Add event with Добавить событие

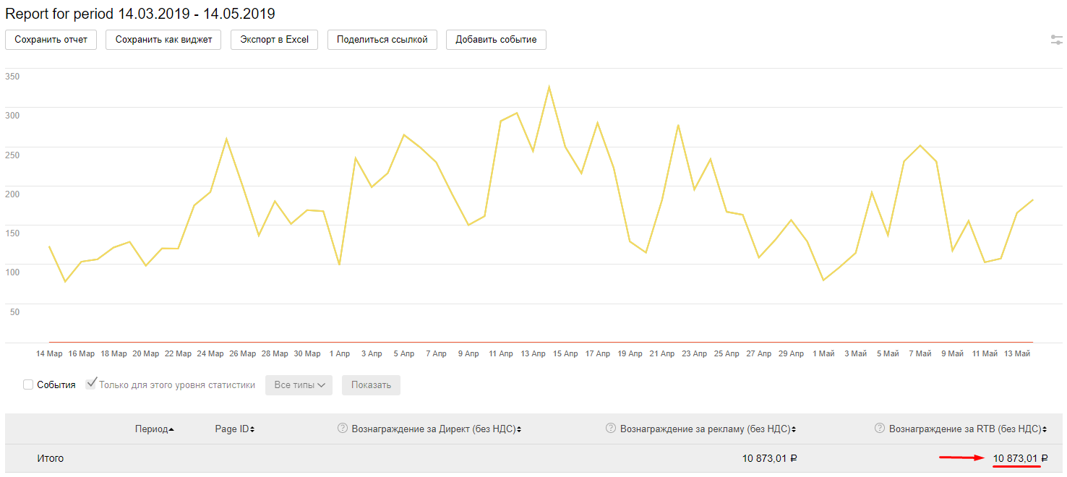point(496,40)
